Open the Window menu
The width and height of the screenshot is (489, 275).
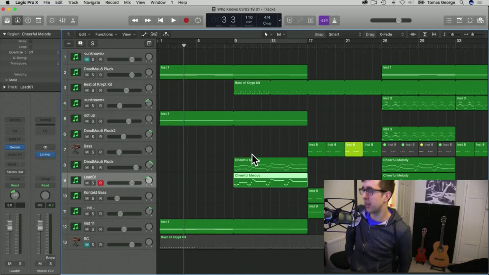[x=158, y=2]
